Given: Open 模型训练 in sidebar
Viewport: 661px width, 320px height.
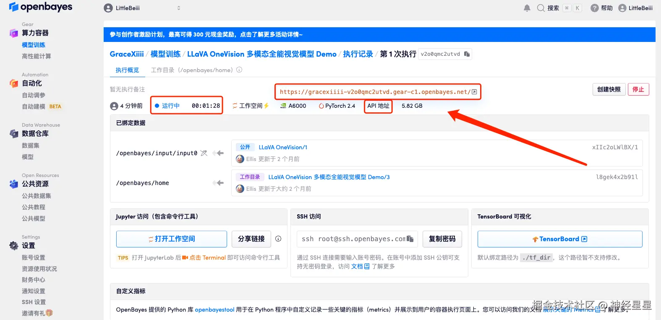Looking at the screenshot, I should [34, 45].
